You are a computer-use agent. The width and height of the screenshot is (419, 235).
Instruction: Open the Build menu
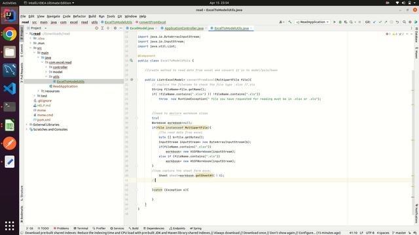(x=92, y=16)
